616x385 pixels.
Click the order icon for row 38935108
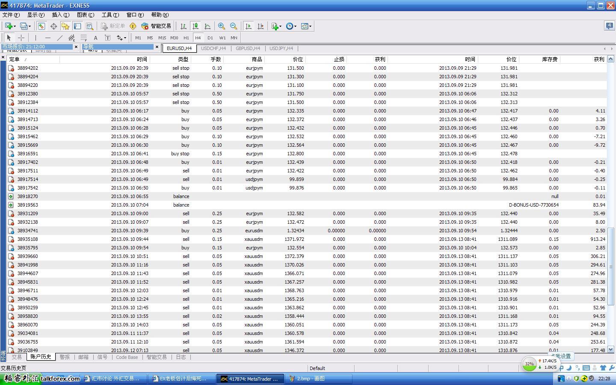[x=11, y=239]
